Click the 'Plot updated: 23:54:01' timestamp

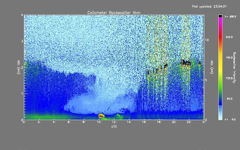(209, 6)
